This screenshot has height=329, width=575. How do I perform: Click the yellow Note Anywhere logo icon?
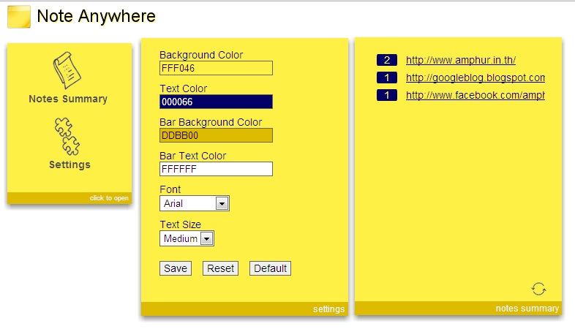coord(19,16)
